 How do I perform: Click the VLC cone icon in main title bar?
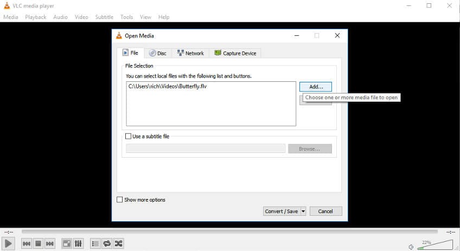pyautogui.click(x=7, y=5)
